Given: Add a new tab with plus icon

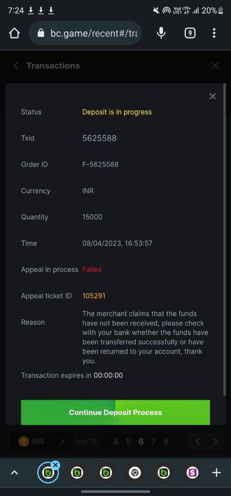Looking at the screenshot, I should point(217,472).
